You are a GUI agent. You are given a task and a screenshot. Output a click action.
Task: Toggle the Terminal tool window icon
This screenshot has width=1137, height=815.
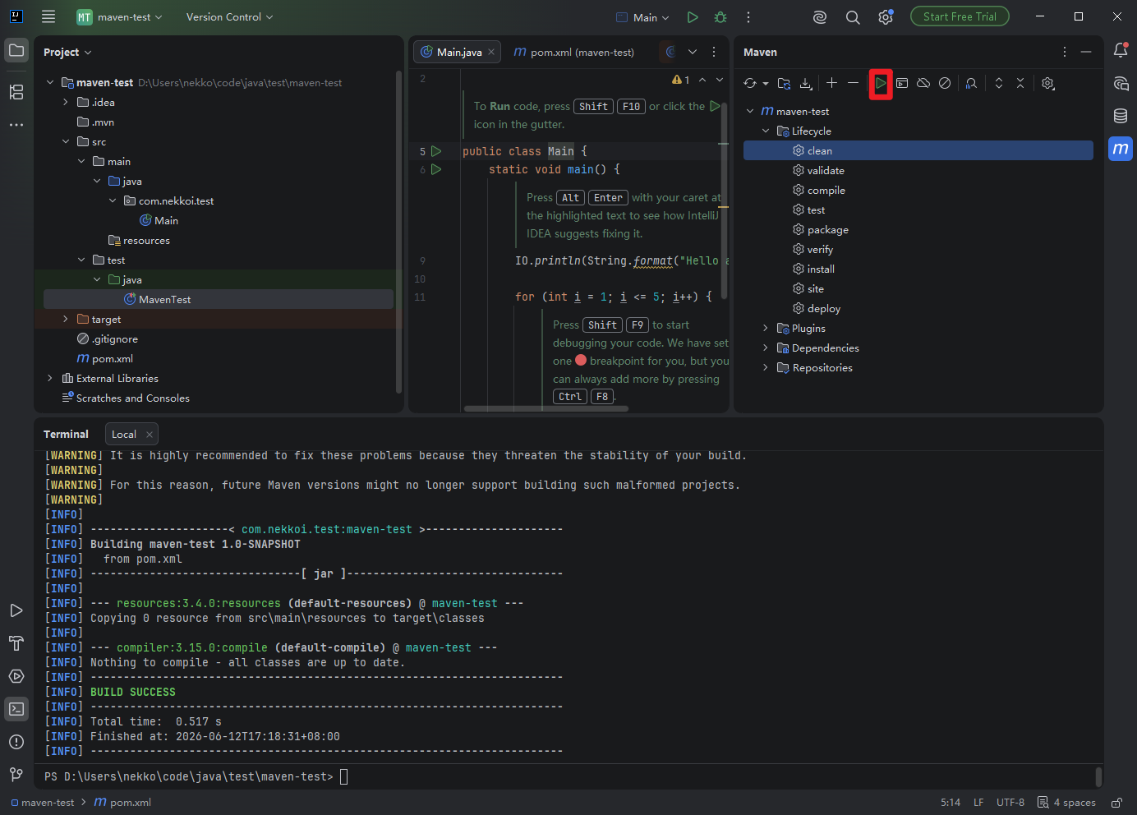(16, 709)
